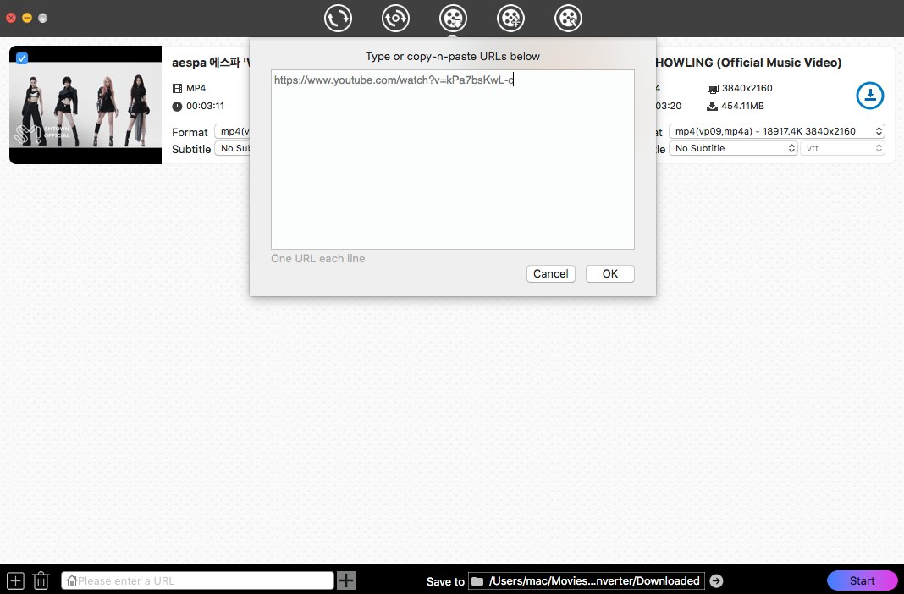
Task: Click the folder icon in the Save to path
Action: [477, 581]
